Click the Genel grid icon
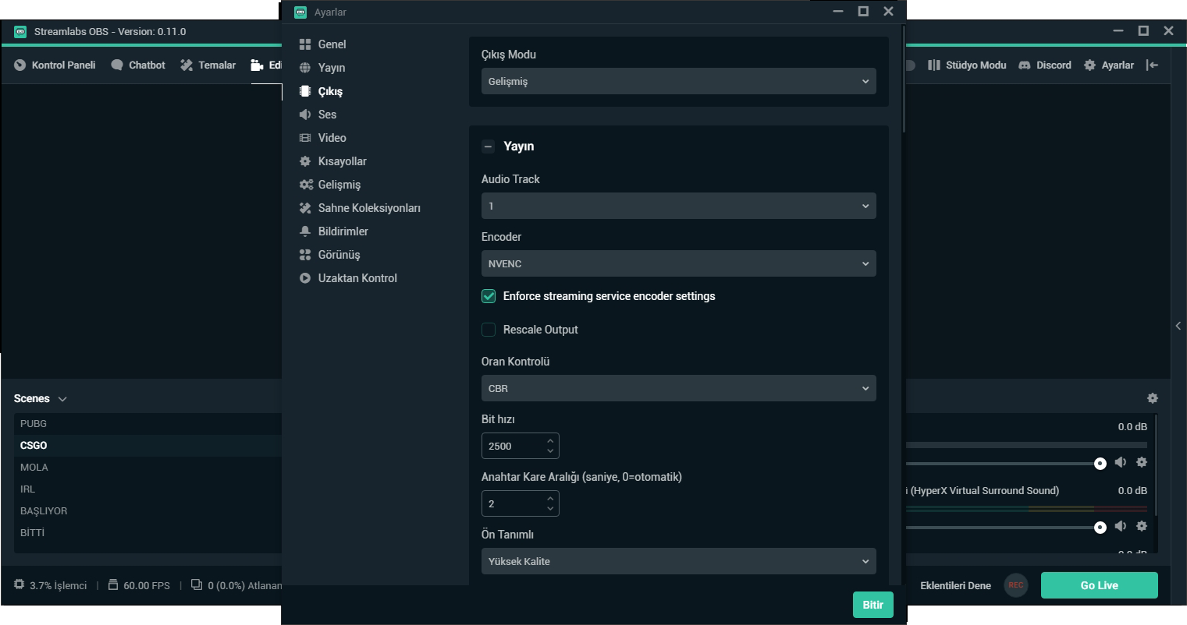 305,44
